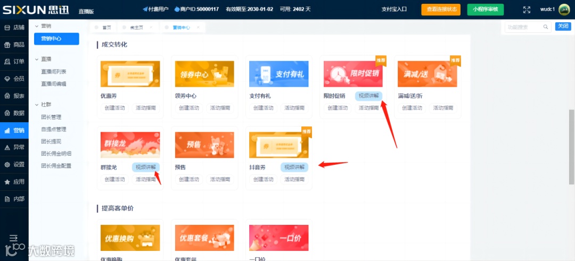Collapse the 营销 menu group
The width and height of the screenshot is (575, 261).
pos(37,26)
